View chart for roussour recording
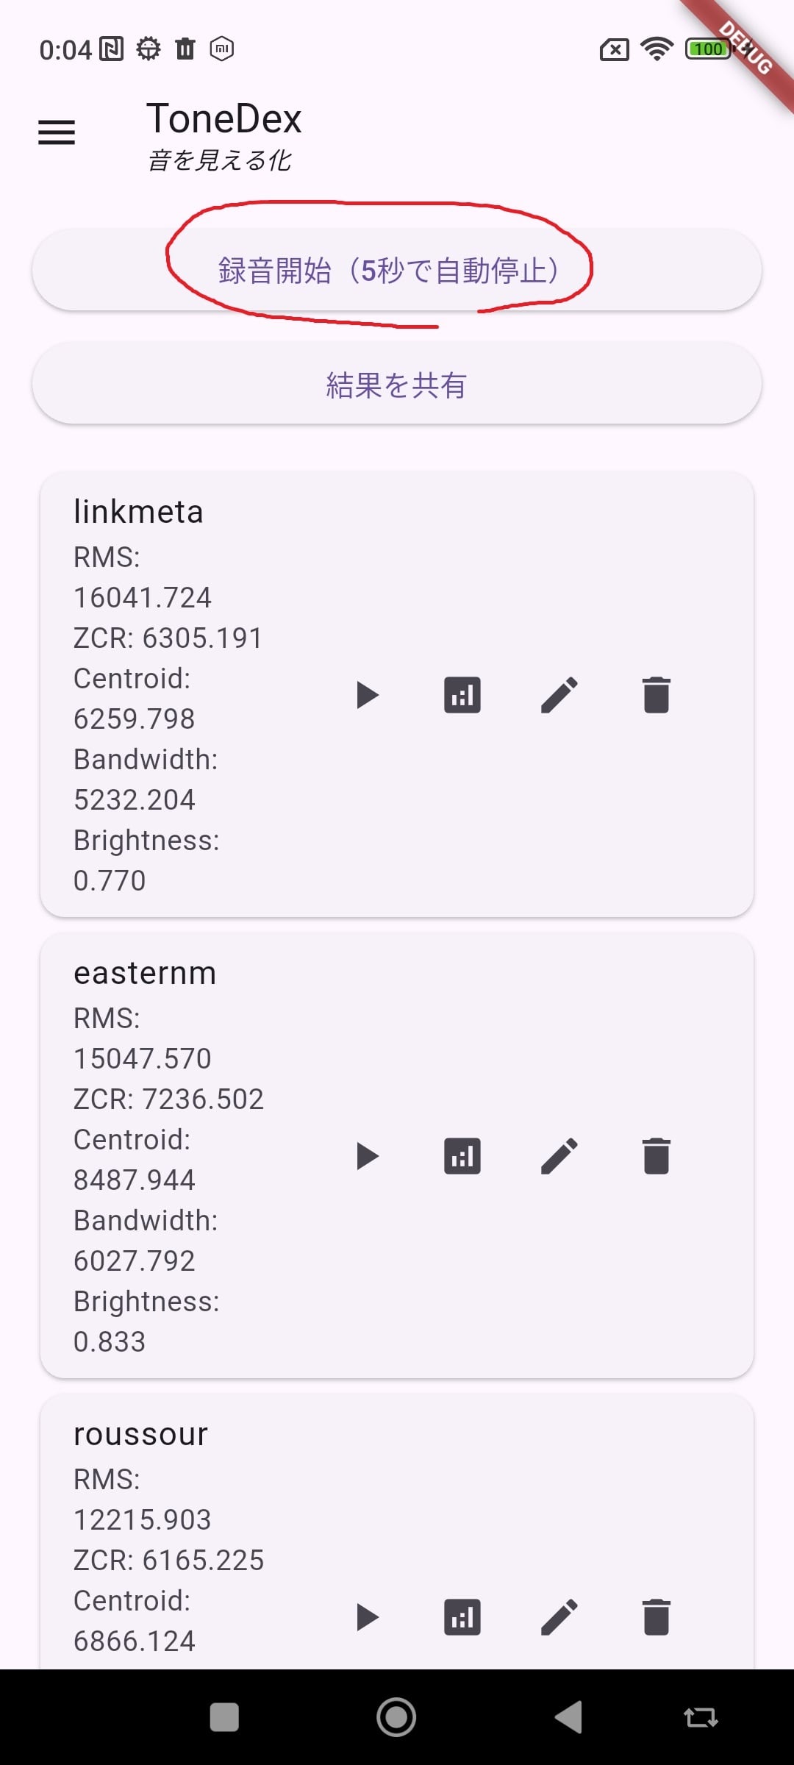 pos(462,1617)
